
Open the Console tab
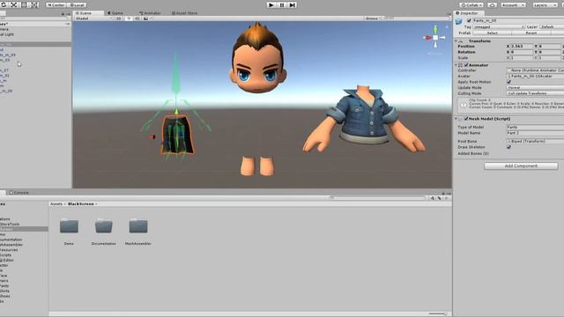[x=19, y=193]
